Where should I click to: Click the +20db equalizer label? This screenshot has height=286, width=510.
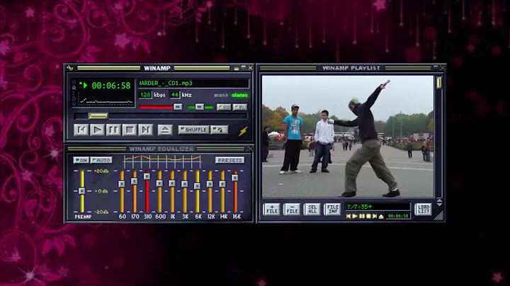click(x=101, y=171)
